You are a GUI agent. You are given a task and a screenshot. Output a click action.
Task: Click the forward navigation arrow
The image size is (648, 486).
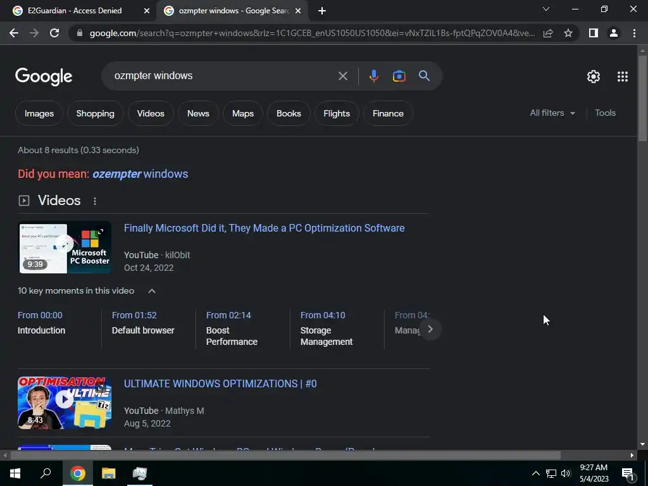point(34,33)
